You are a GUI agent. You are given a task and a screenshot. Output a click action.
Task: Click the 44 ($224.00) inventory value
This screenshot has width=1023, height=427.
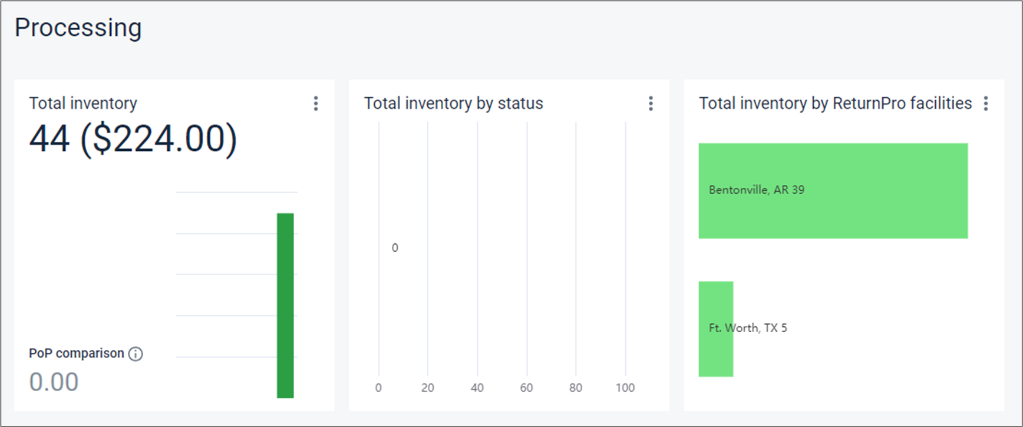pyautogui.click(x=133, y=140)
